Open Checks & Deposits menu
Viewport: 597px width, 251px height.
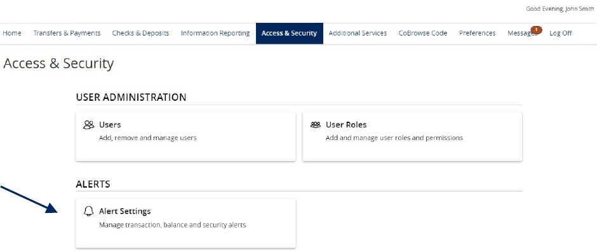pos(140,33)
